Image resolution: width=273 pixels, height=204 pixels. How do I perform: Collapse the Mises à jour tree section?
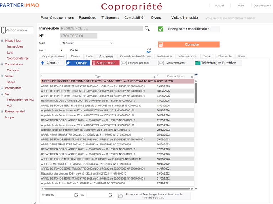(2, 41)
